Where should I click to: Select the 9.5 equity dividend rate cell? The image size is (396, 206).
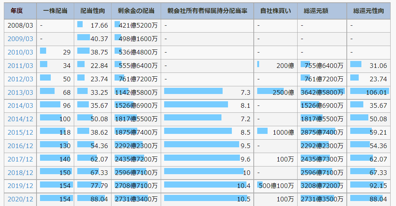click(x=207, y=146)
